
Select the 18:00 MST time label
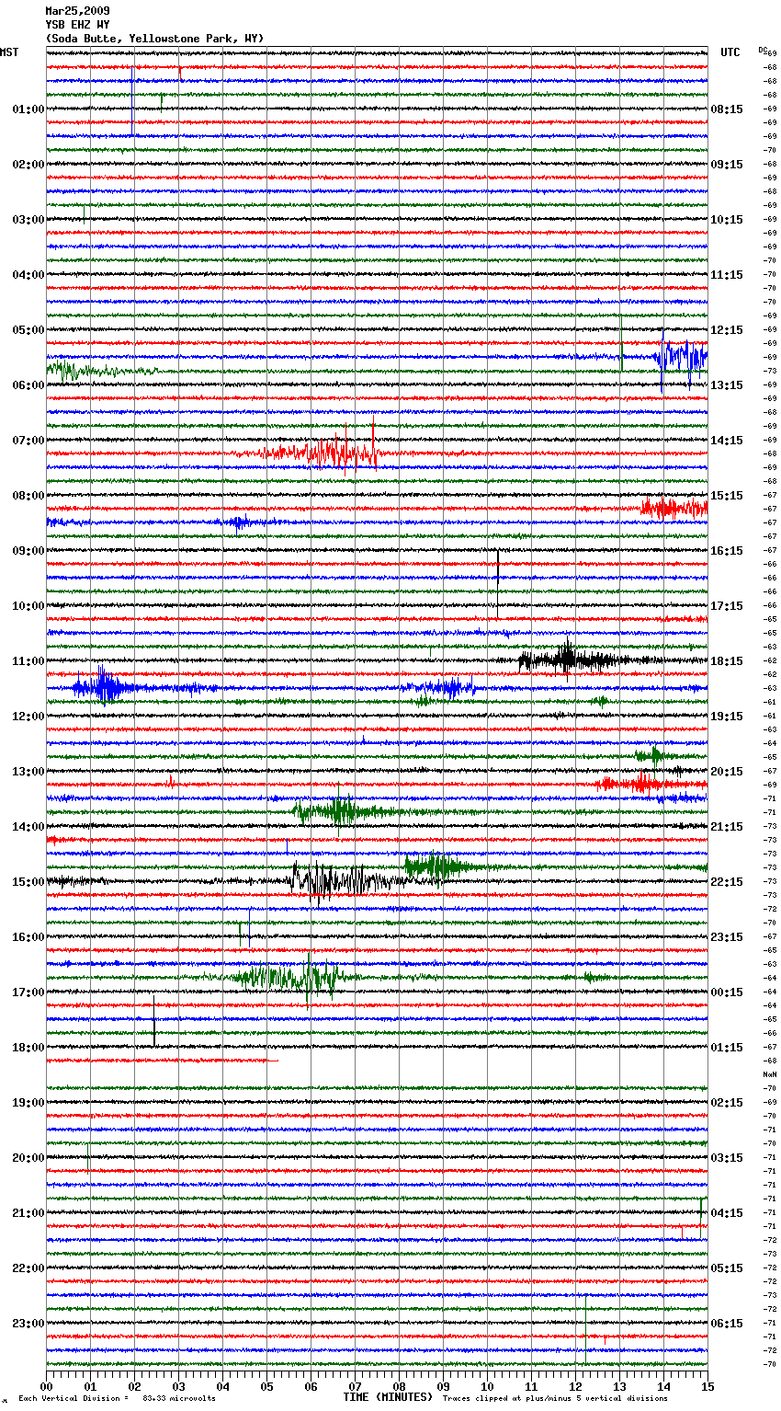[28, 1048]
